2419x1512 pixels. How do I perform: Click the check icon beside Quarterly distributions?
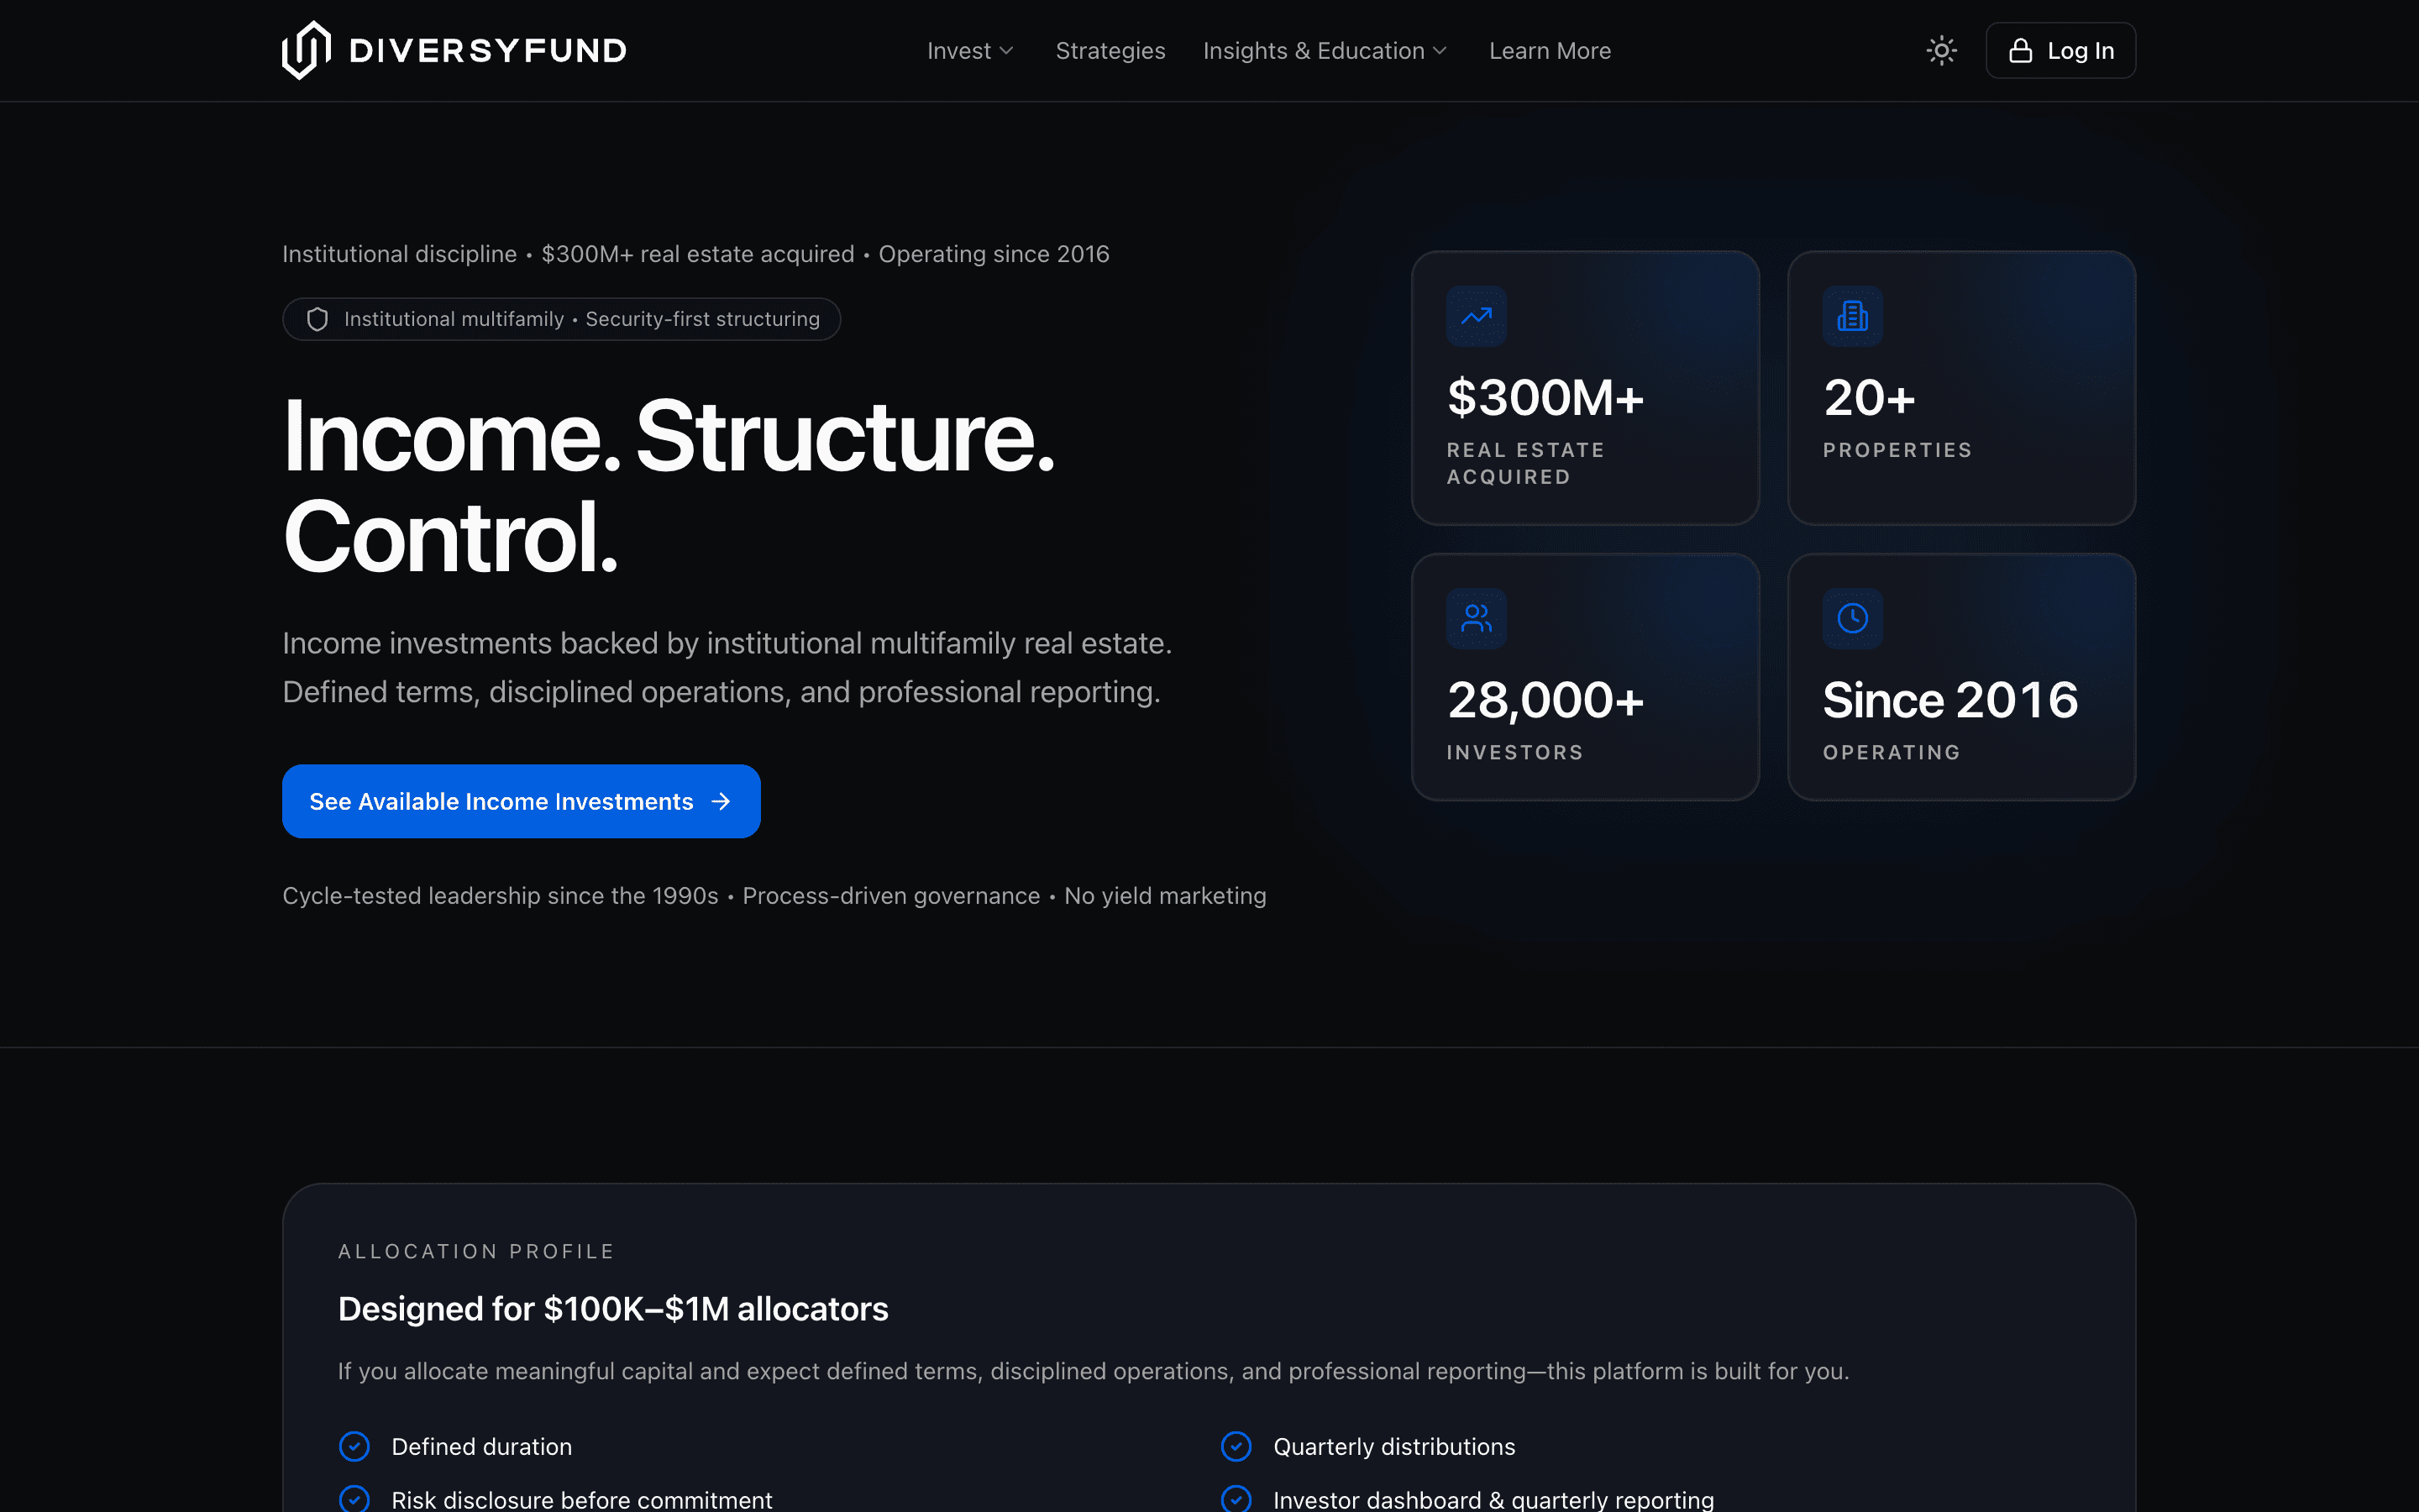[x=1236, y=1446]
